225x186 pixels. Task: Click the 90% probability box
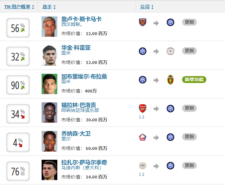[x=18, y=85]
